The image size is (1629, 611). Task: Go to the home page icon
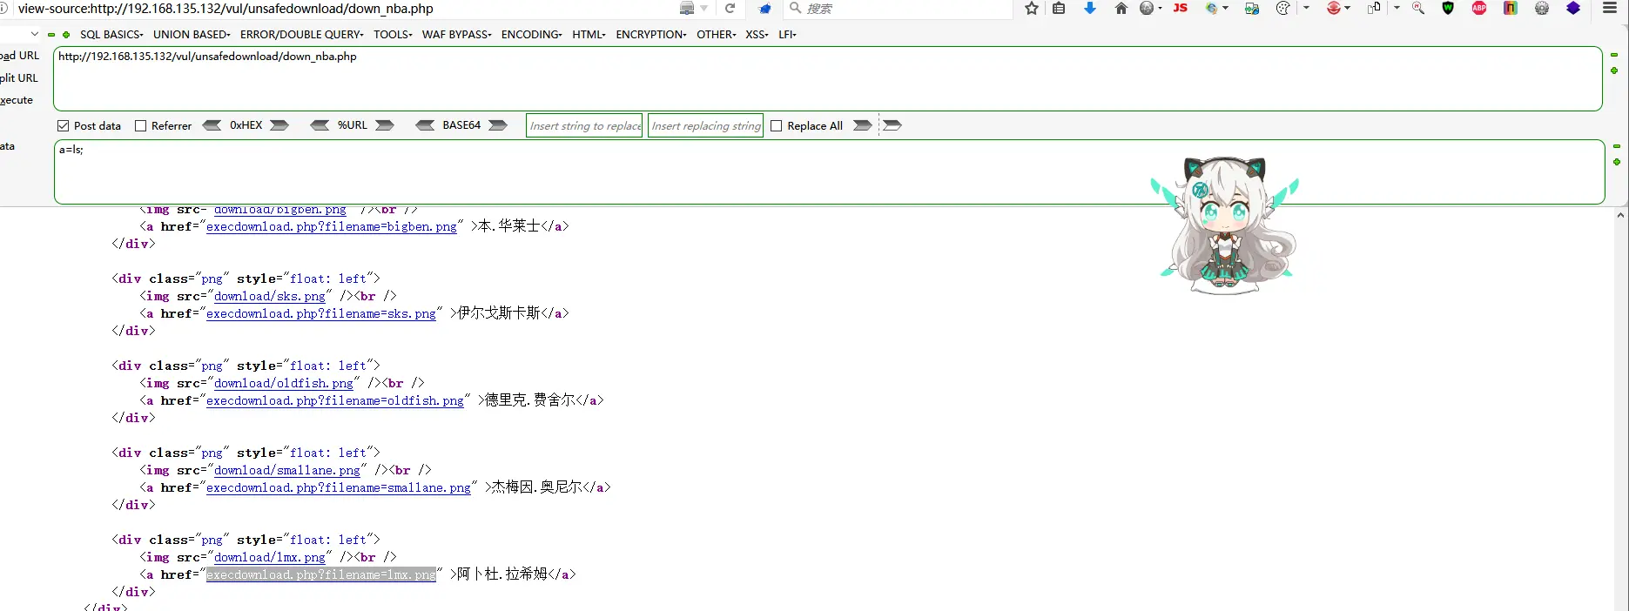tap(1121, 8)
